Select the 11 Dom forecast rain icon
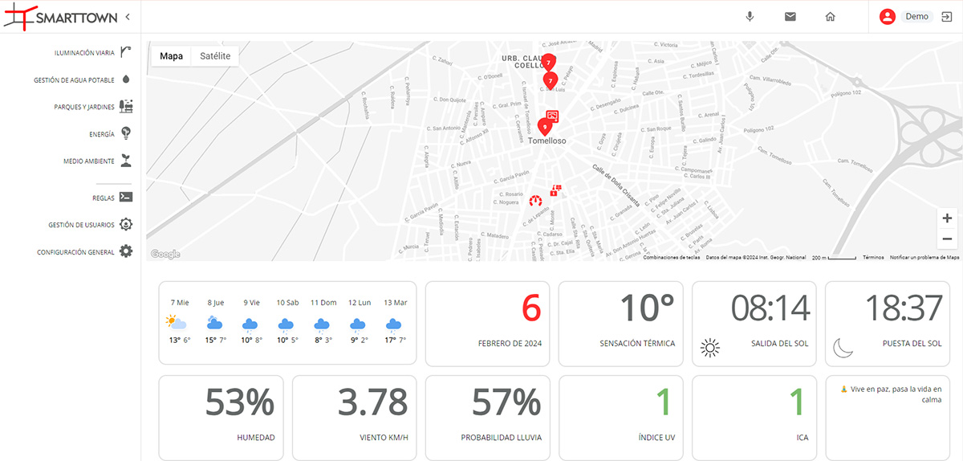This screenshot has width=963, height=461. tap(322, 324)
